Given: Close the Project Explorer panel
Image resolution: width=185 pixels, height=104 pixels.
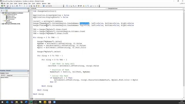Looking at the screenshot, I should (28, 8).
